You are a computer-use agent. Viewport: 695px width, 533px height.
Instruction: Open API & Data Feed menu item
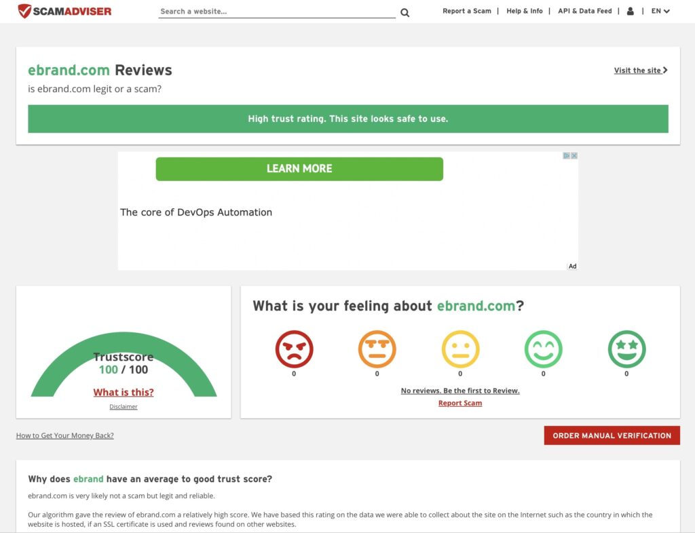(x=584, y=11)
